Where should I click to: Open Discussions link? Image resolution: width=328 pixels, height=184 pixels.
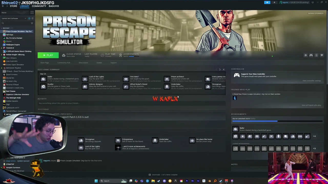click(83, 63)
